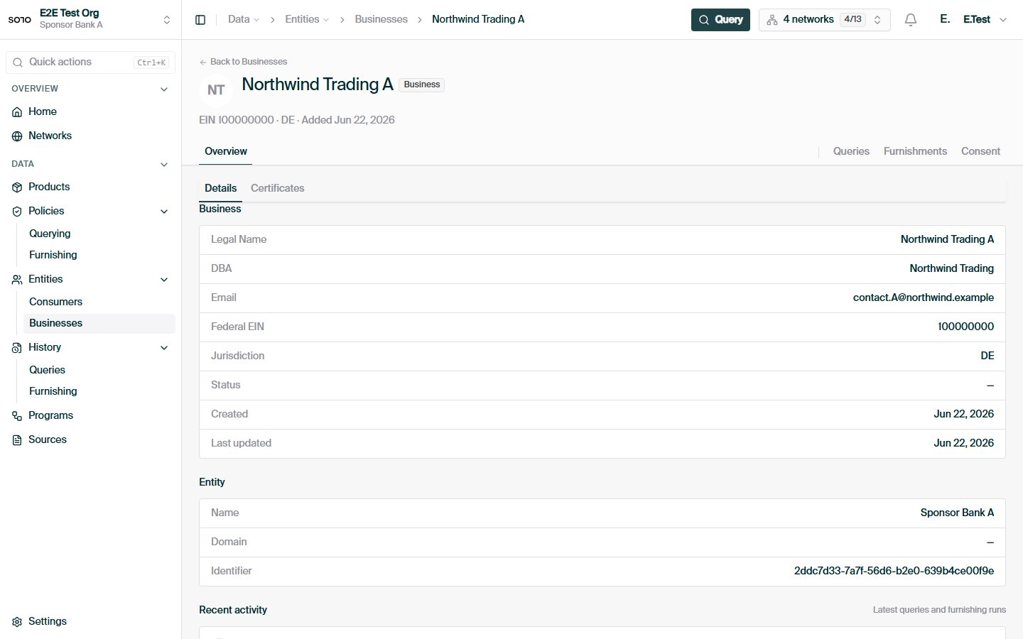1023x639 pixels.
Task: Open the E2E Test Org switcher
Action: 90,19
